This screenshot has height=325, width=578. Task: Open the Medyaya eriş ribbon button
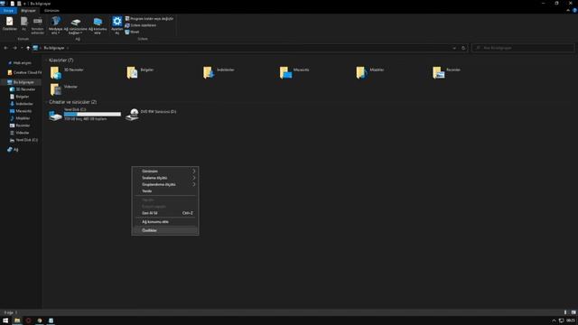[56, 25]
